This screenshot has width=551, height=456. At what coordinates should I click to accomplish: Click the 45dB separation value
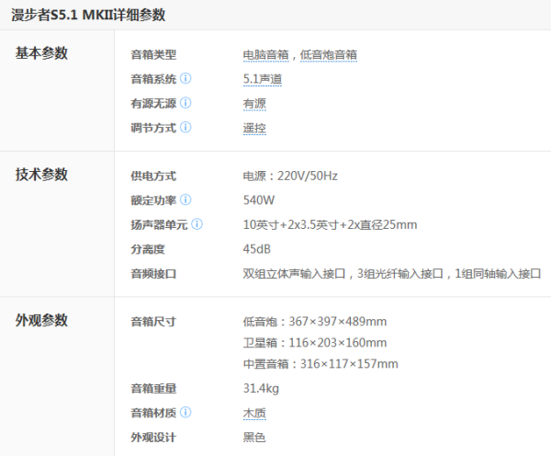coord(257,249)
